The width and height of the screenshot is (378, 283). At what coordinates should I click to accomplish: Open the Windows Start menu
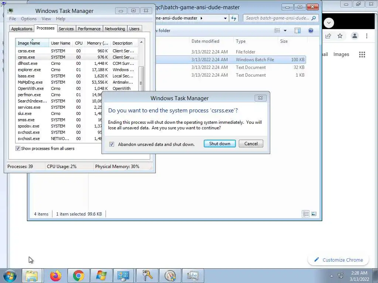[x=10, y=276]
